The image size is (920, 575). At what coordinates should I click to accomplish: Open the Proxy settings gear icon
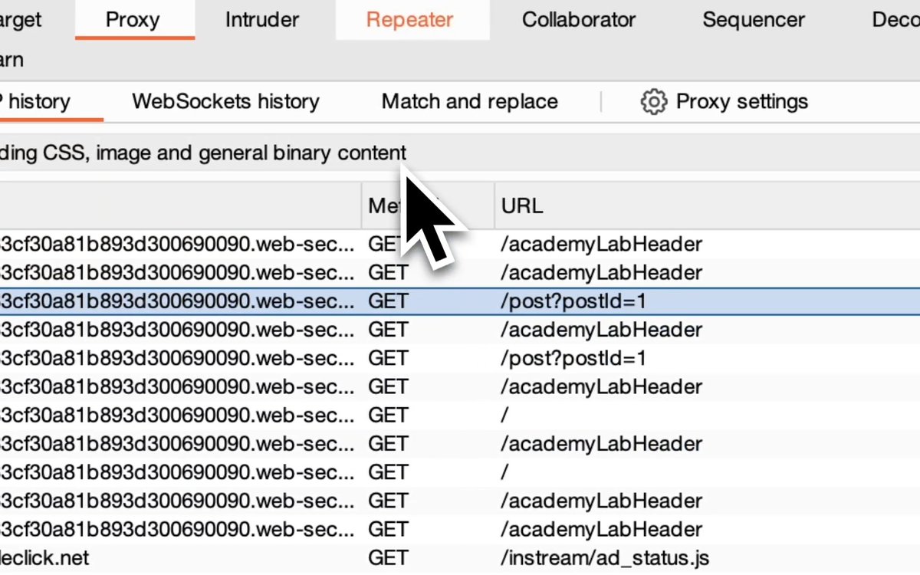[653, 101]
